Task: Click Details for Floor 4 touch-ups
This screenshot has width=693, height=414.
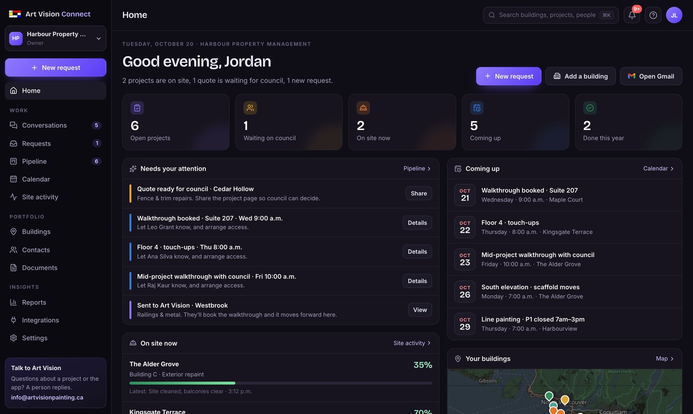Action: click(417, 252)
